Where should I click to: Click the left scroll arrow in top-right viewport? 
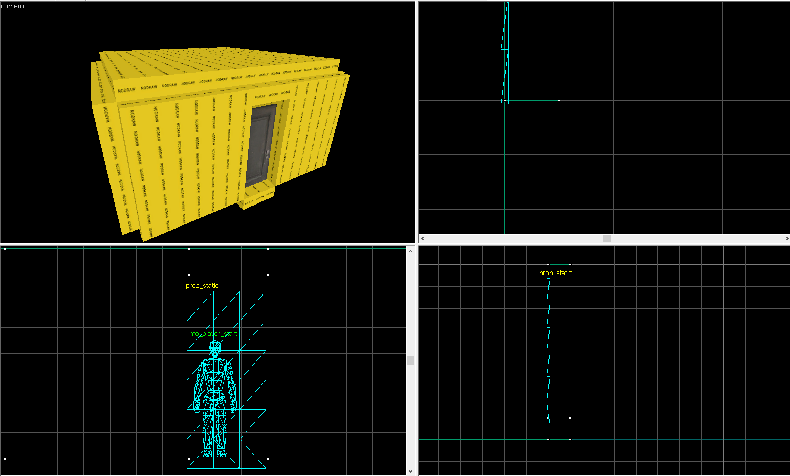(422, 238)
